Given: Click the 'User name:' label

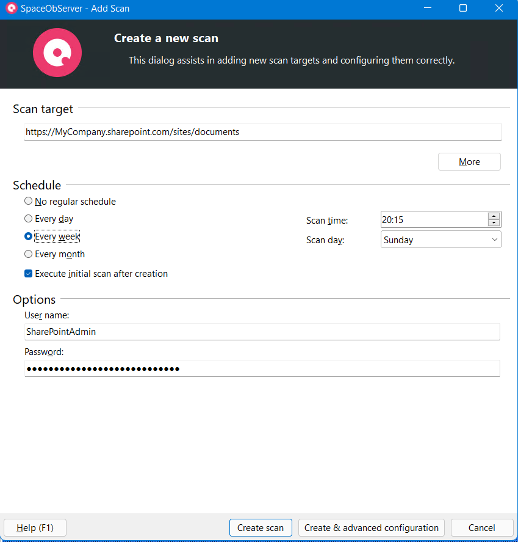Looking at the screenshot, I should (x=46, y=315).
